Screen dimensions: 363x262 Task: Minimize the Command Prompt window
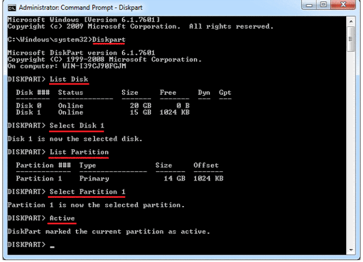tap(310, 5)
